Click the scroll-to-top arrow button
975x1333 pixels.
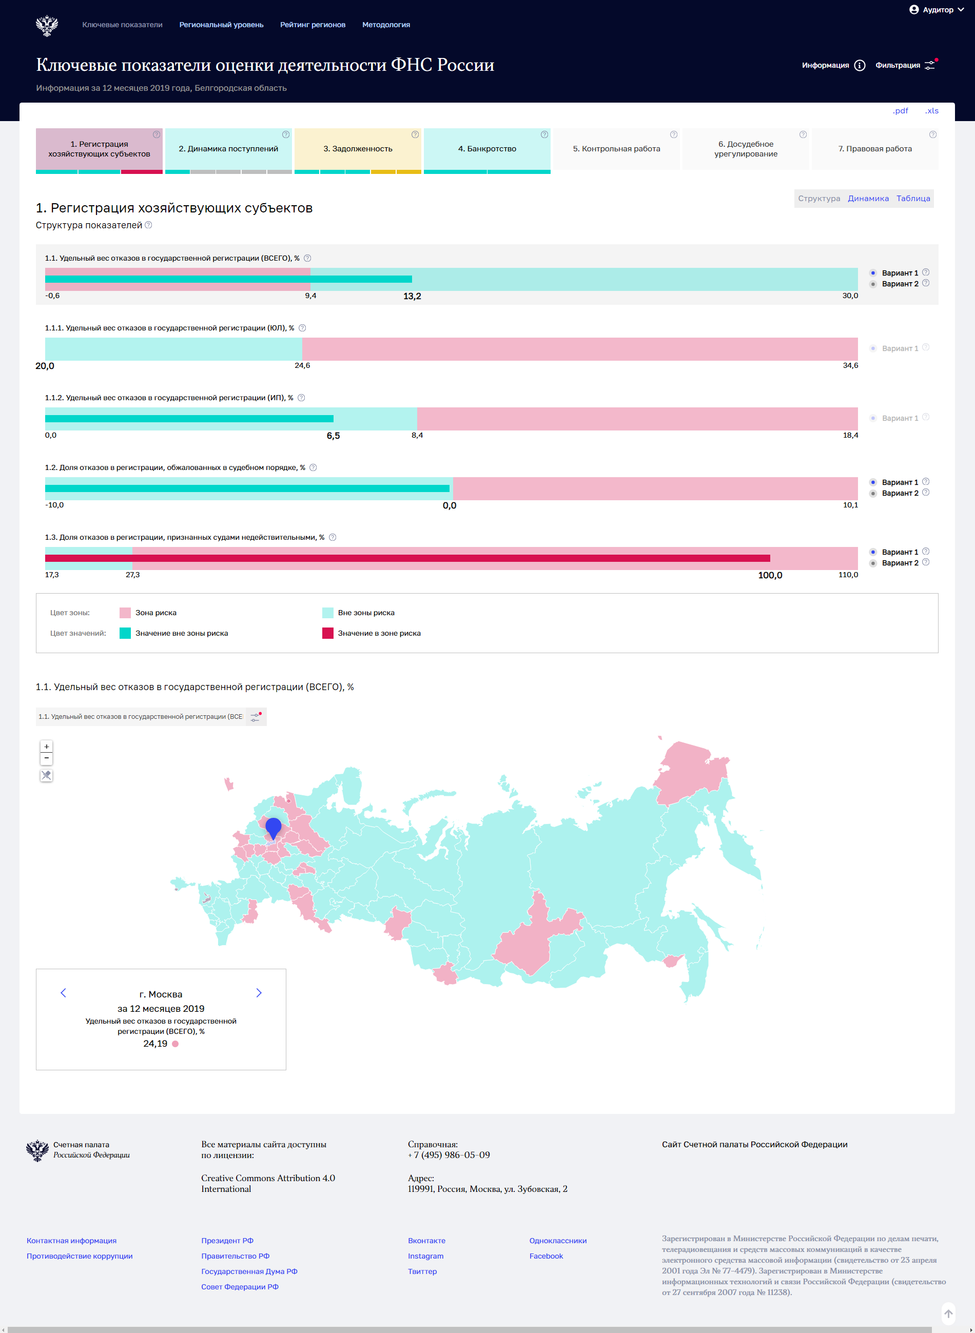948,1313
